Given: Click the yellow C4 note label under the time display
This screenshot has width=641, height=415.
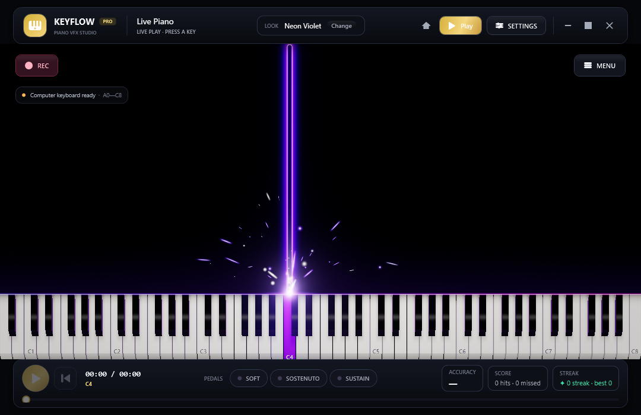Looking at the screenshot, I should point(88,384).
